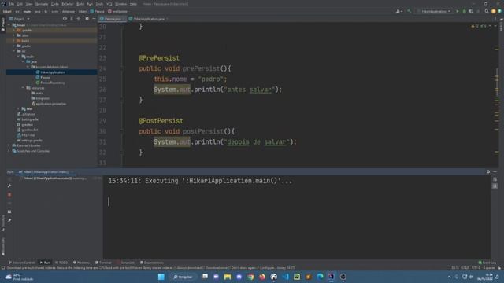This screenshot has width=504, height=283.
Task: Toggle the Project side tool window stripe
Action: 3,24
